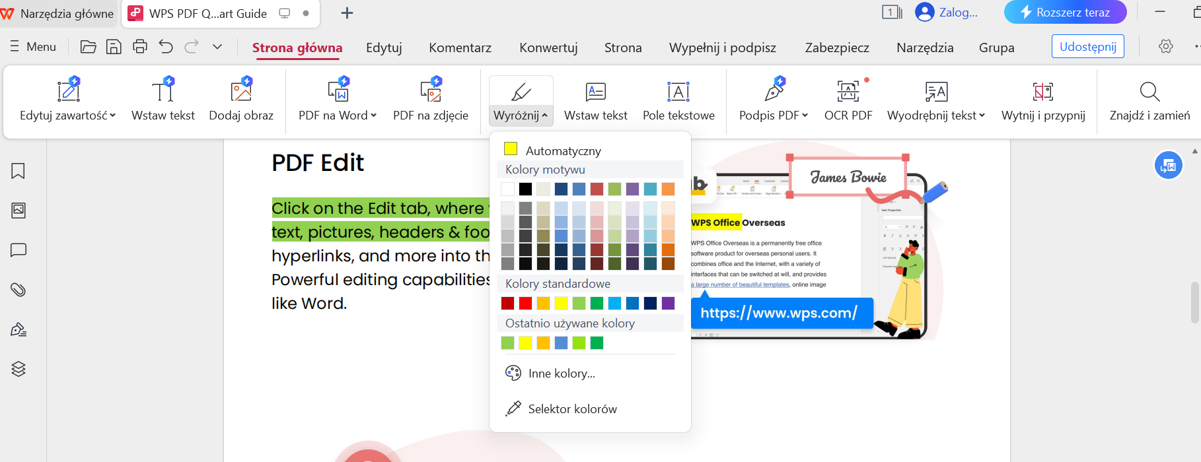
Task: Pick the yellow swatch in Kolory standardowe
Action: click(561, 303)
